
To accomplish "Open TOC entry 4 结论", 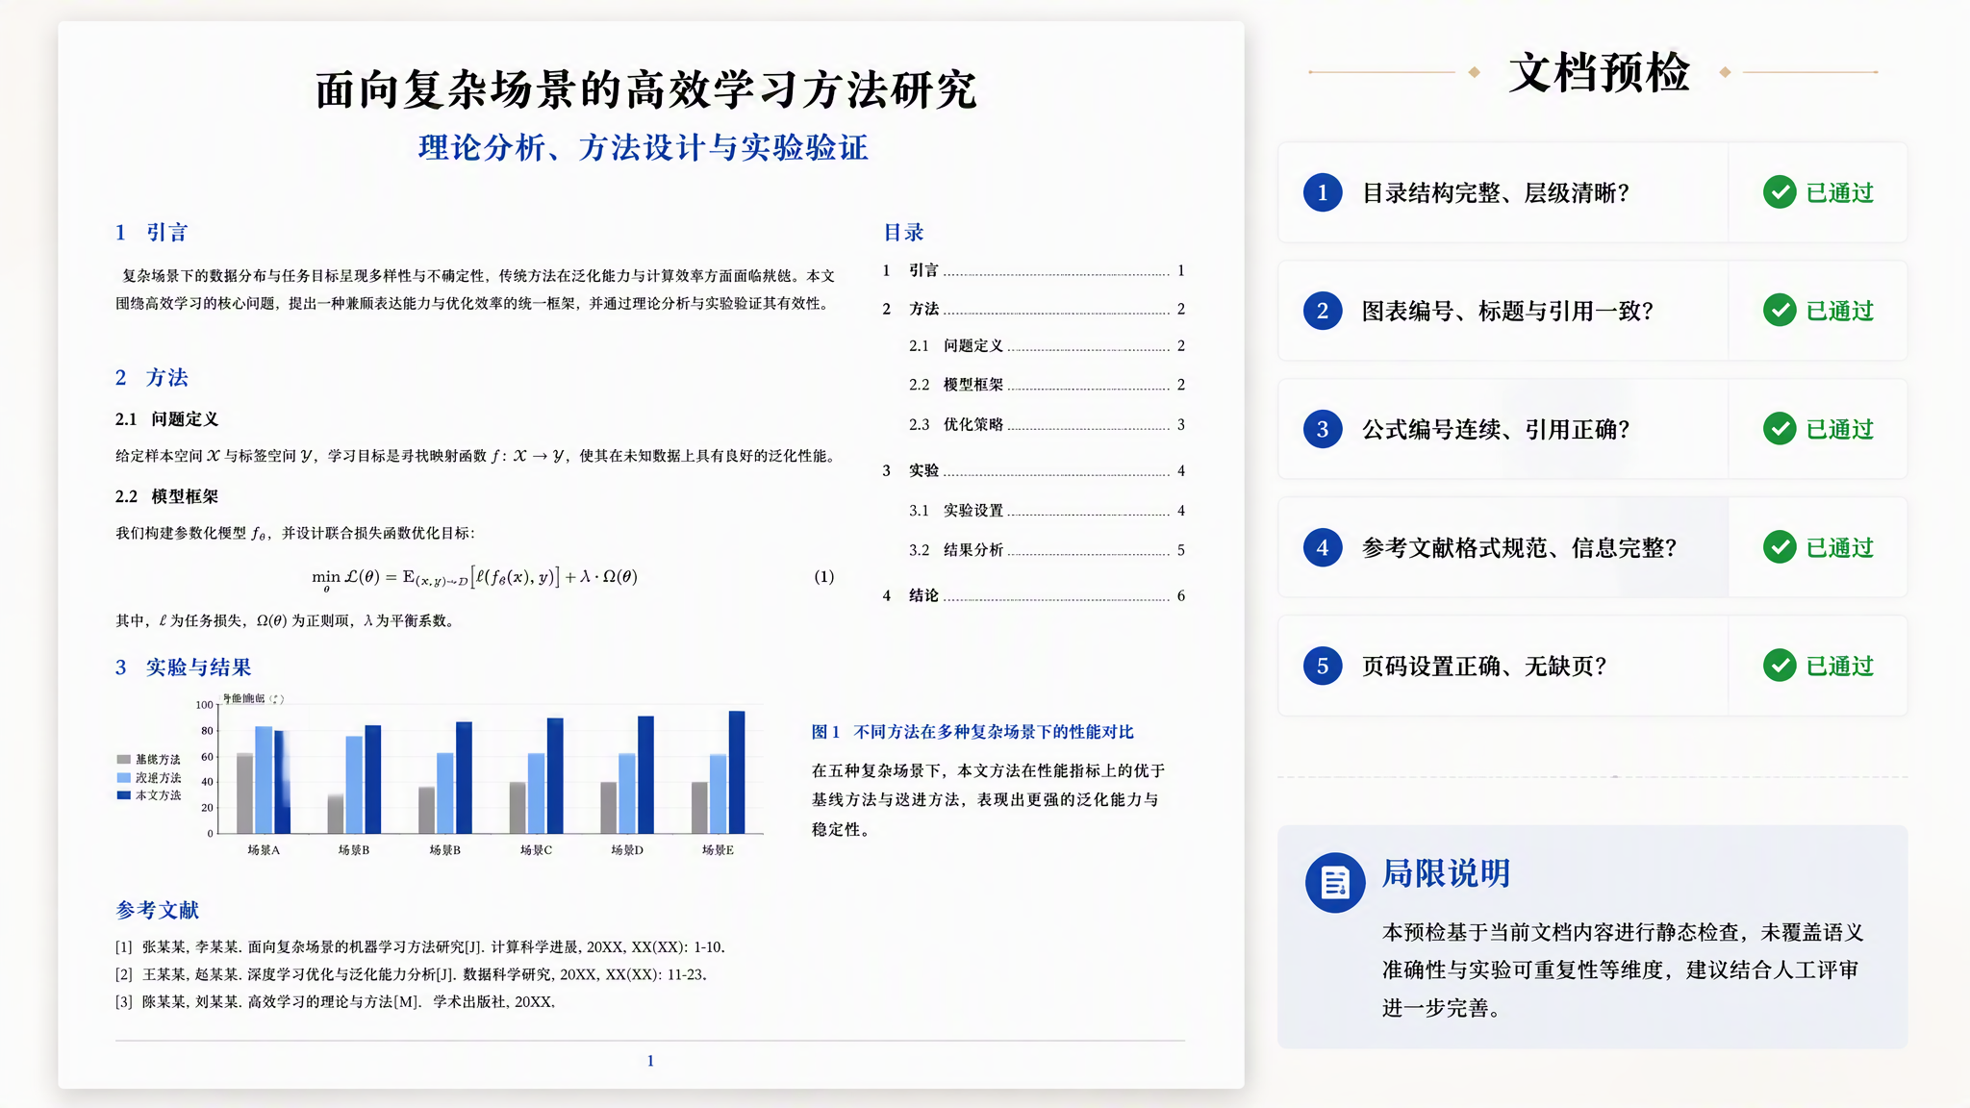I will [1034, 595].
